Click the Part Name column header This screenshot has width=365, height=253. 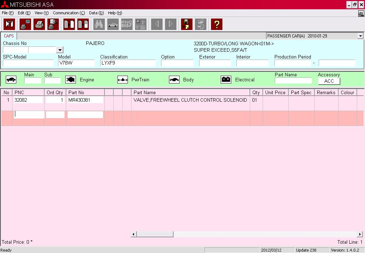tap(190, 92)
